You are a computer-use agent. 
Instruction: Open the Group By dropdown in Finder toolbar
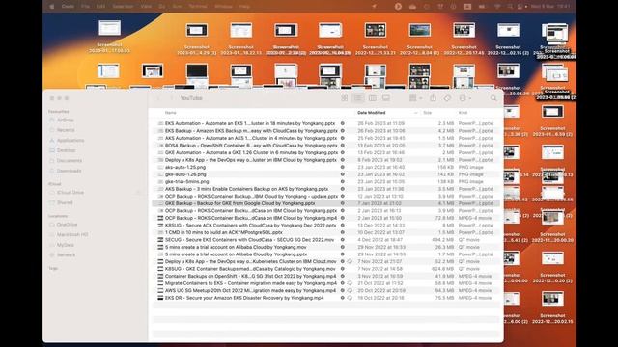click(415, 98)
